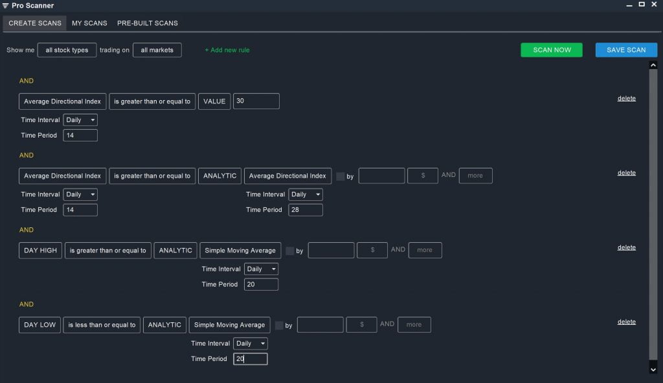Tick the 'by' checkbox in DAY HIGH rule

click(x=289, y=251)
